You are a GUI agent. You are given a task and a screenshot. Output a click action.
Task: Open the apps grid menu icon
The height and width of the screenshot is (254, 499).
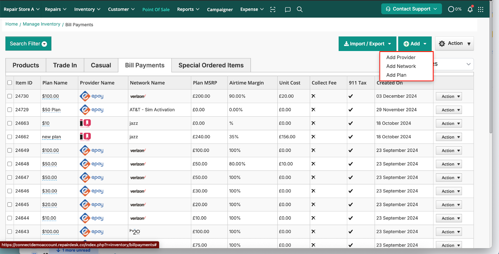click(481, 9)
